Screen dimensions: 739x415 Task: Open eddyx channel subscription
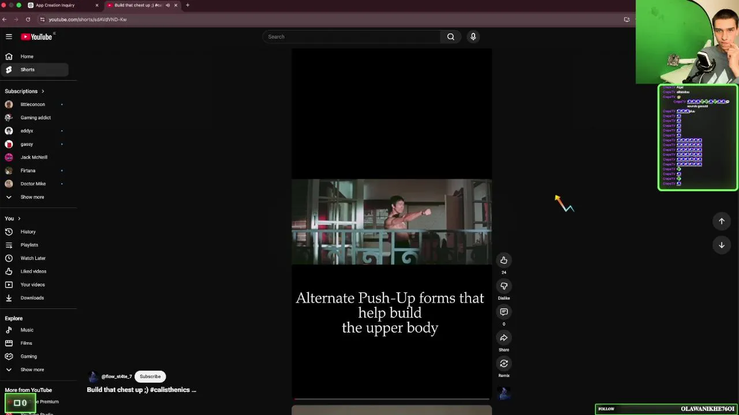click(35, 131)
